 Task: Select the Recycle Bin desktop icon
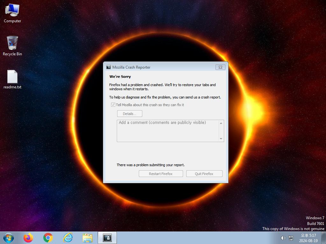(12, 46)
